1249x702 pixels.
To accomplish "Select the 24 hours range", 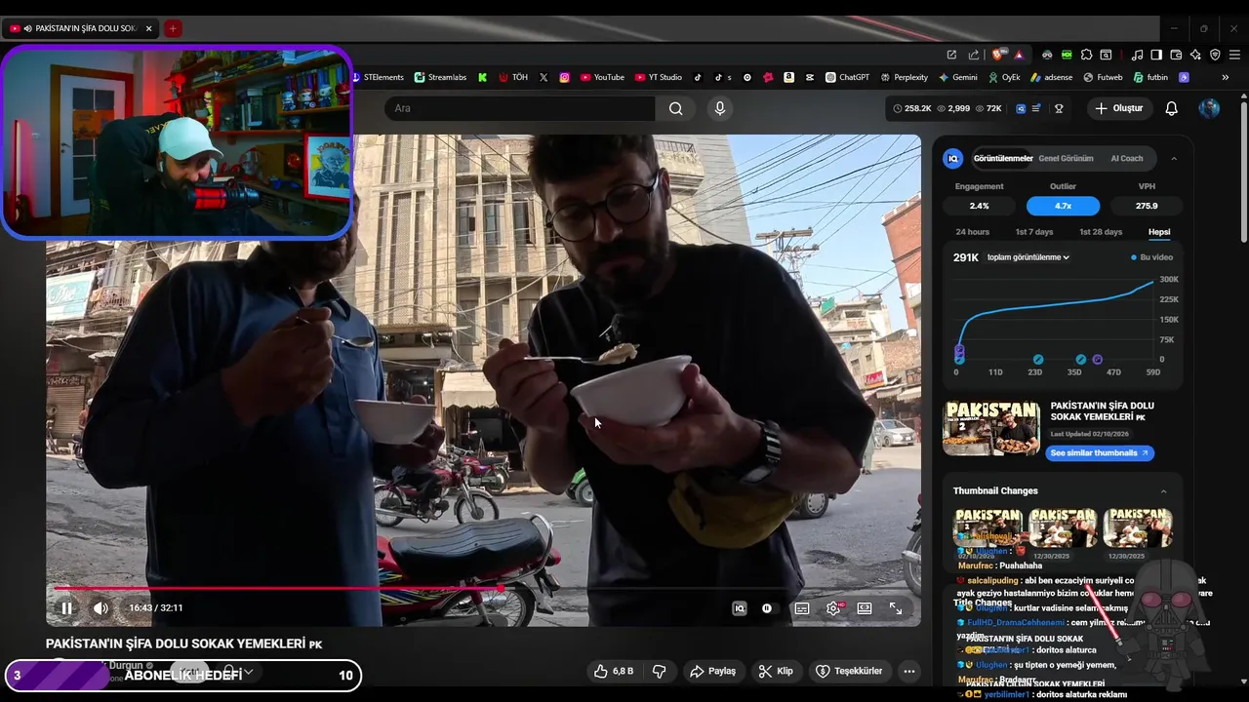I will pyautogui.click(x=973, y=232).
